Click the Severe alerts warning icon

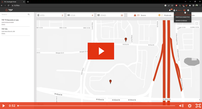pos(135,15)
